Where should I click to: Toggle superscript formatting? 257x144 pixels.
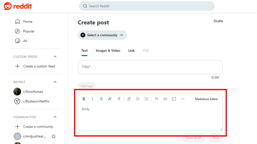point(110,99)
